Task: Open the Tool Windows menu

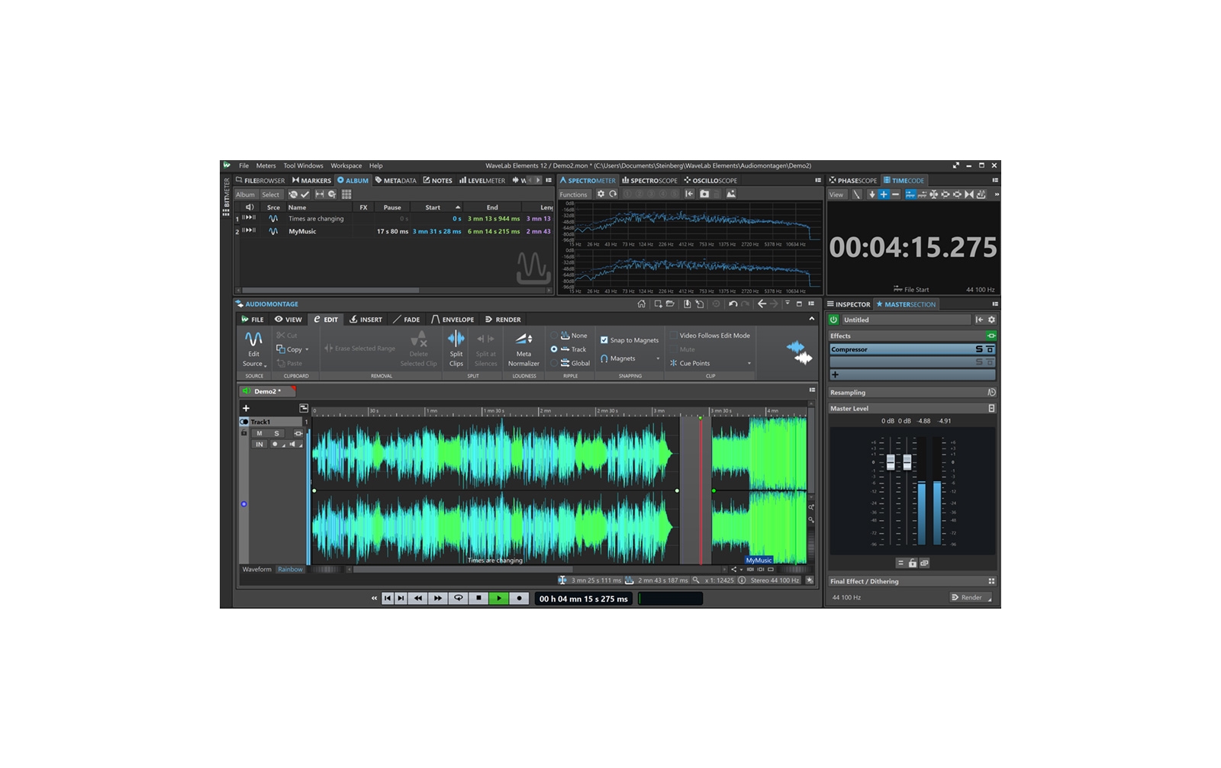Action: (304, 165)
